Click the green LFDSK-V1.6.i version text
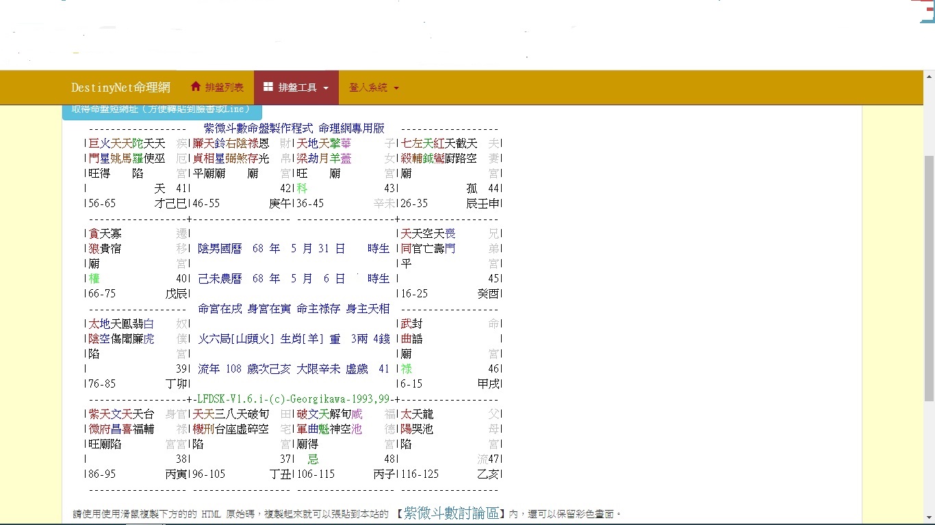935x525 pixels. (292, 399)
